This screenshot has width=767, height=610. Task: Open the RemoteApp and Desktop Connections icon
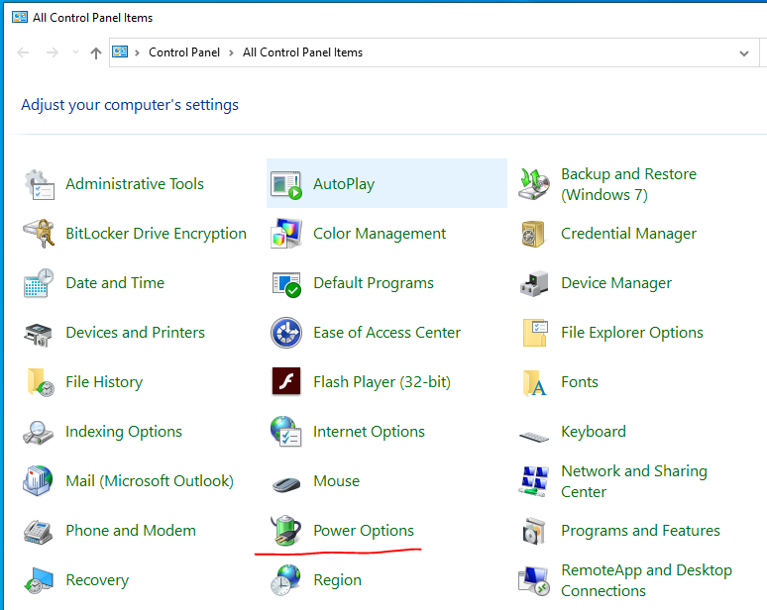pyautogui.click(x=534, y=581)
